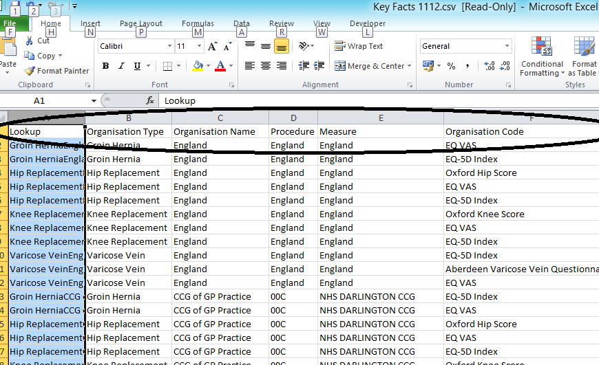Image resolution: width=599 pixels, height=365 pixels.
Task: Increase font size with Grow Font
Action: (212, 46)
